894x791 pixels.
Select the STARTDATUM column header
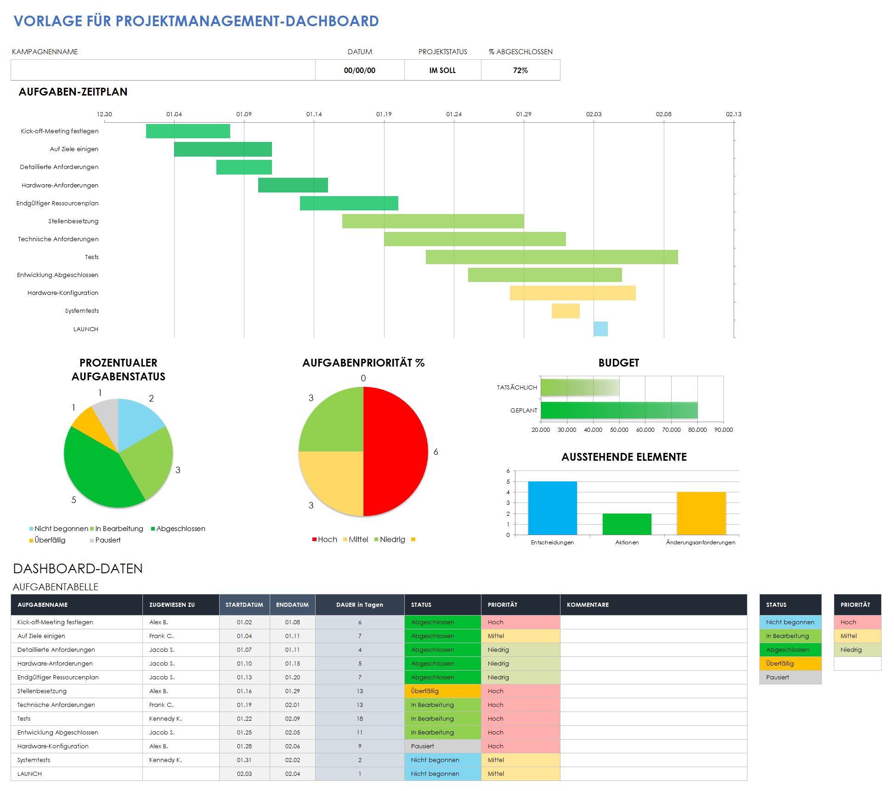tap(244, 605)
